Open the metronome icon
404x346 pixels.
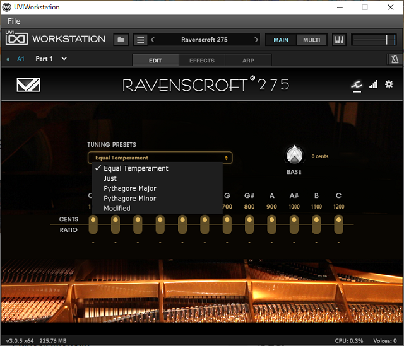tap(395, 59)
